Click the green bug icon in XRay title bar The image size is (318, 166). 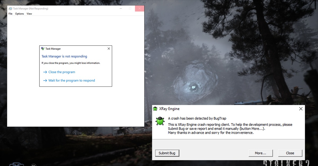(155, 109)
